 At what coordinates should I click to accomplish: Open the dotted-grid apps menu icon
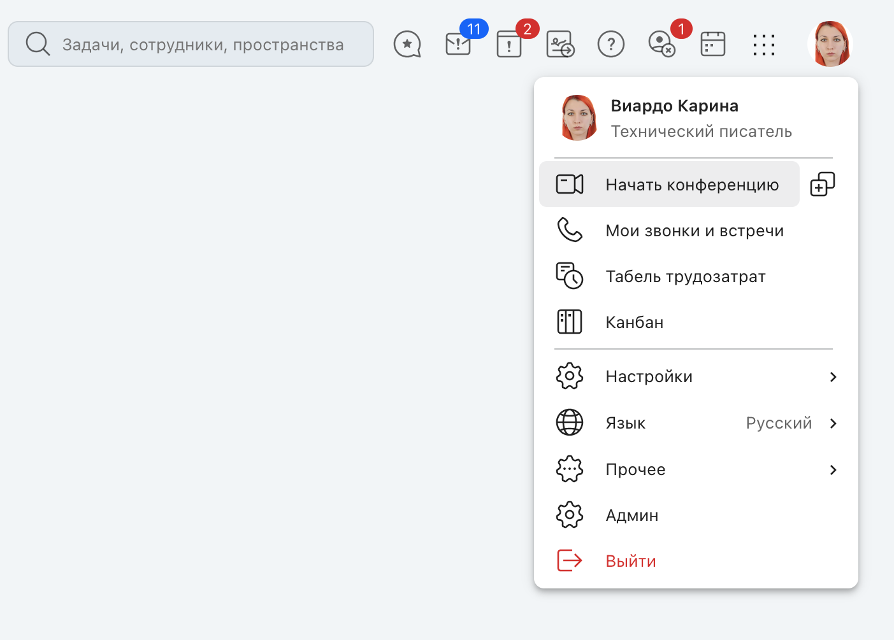tap(763, 45)
